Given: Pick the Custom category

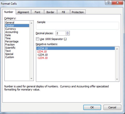Looking at the screenshot, I should (10, 57).
